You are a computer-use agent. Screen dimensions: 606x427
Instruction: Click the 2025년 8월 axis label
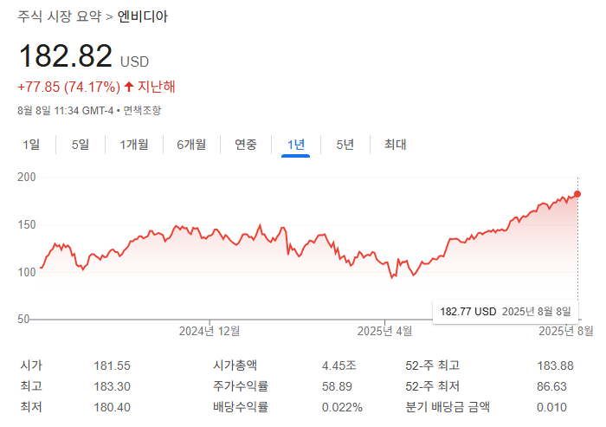tap(566, 331)
